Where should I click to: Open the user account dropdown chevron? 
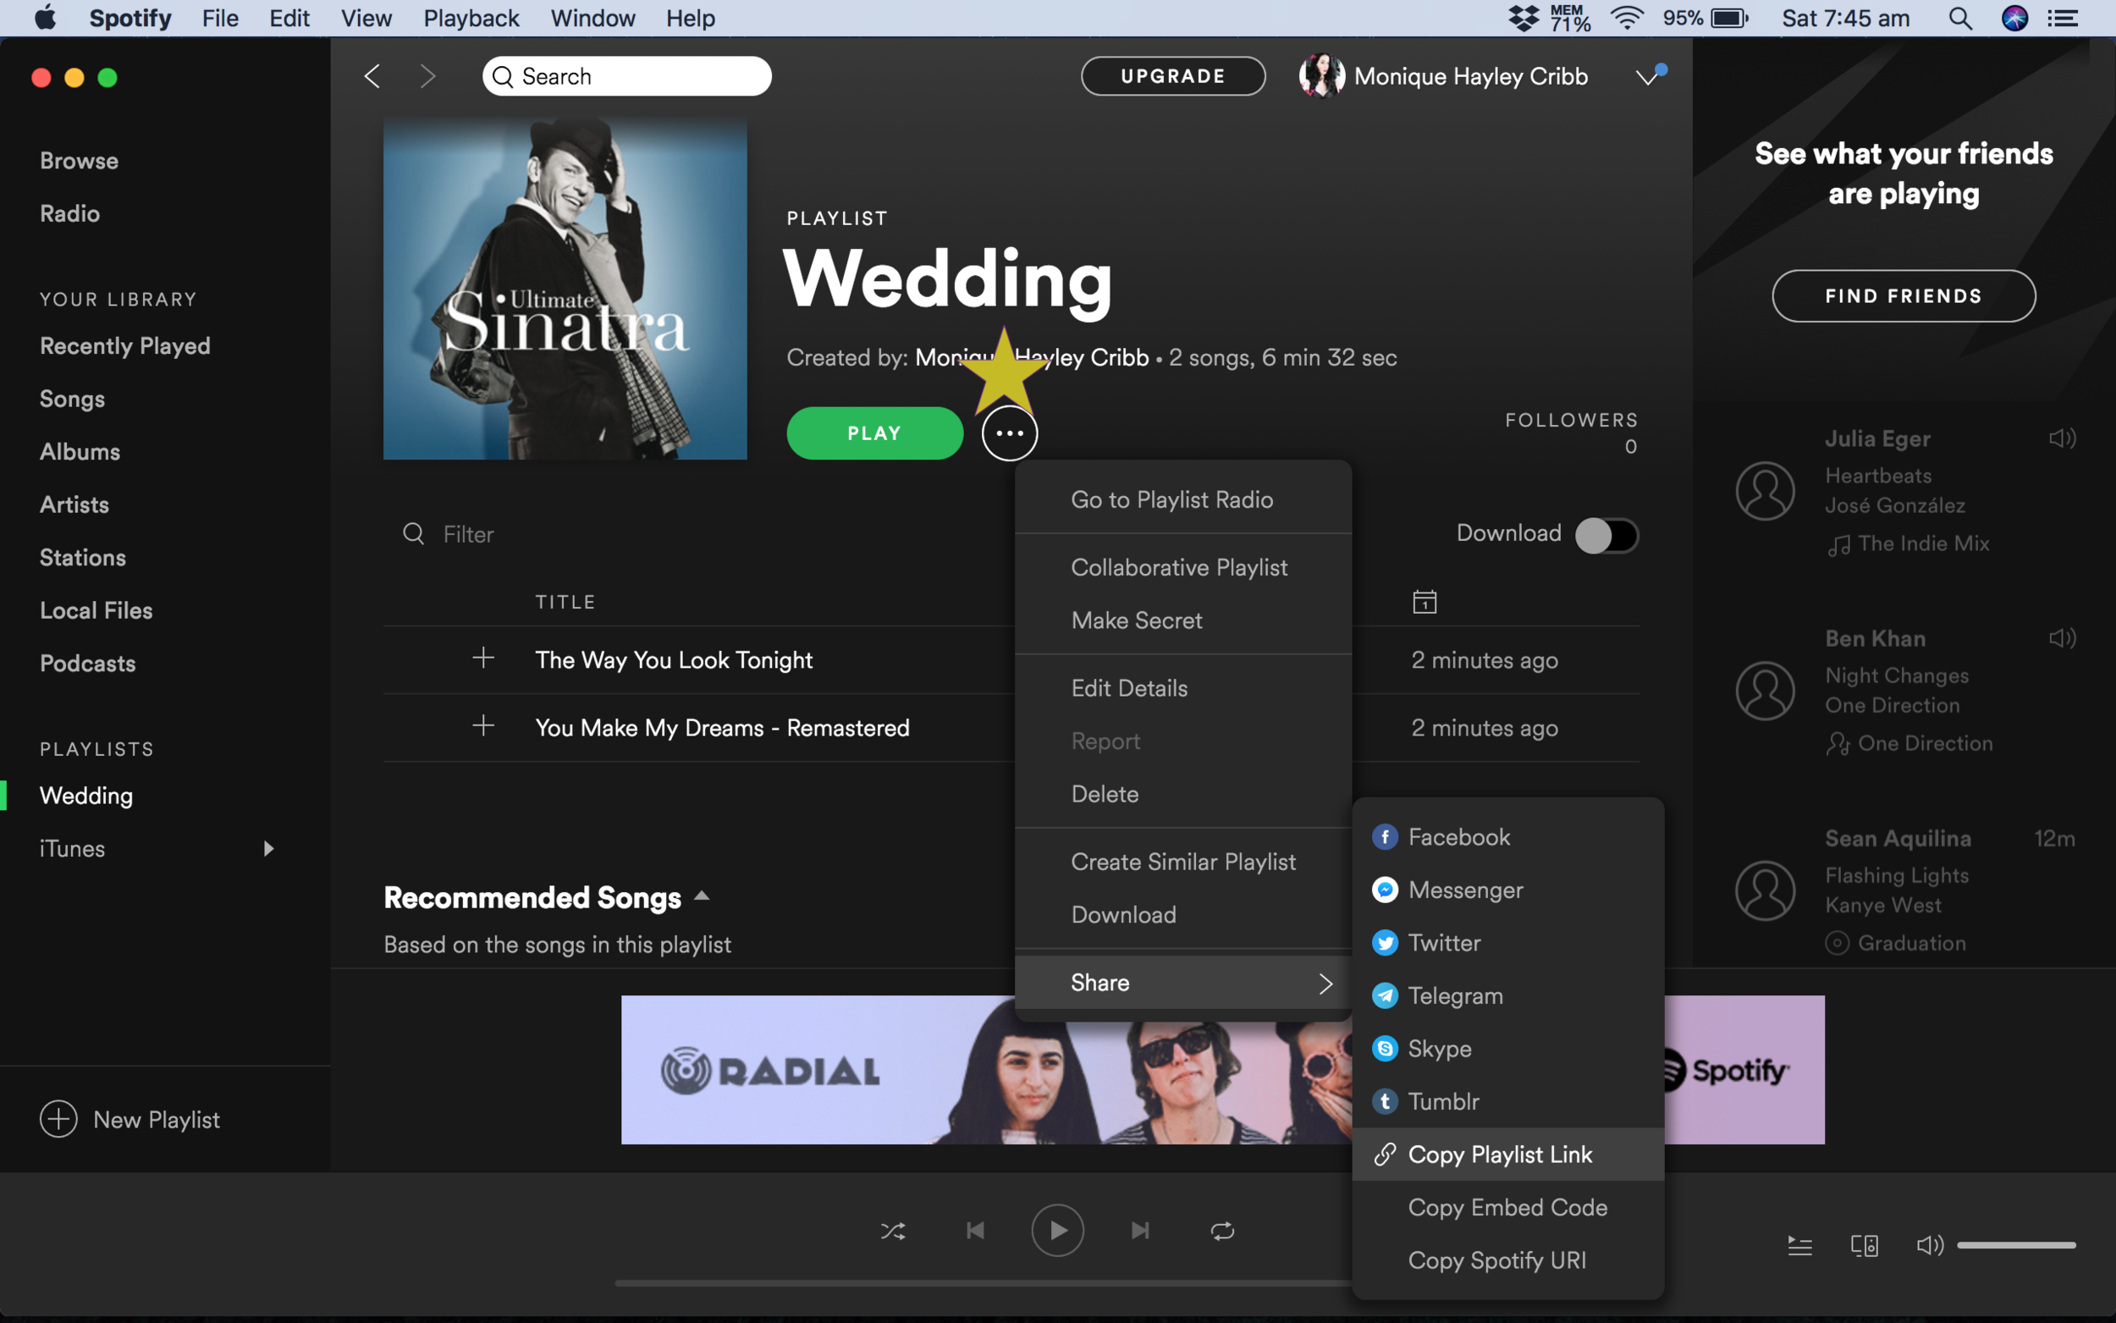click(x=1647, y=77)
